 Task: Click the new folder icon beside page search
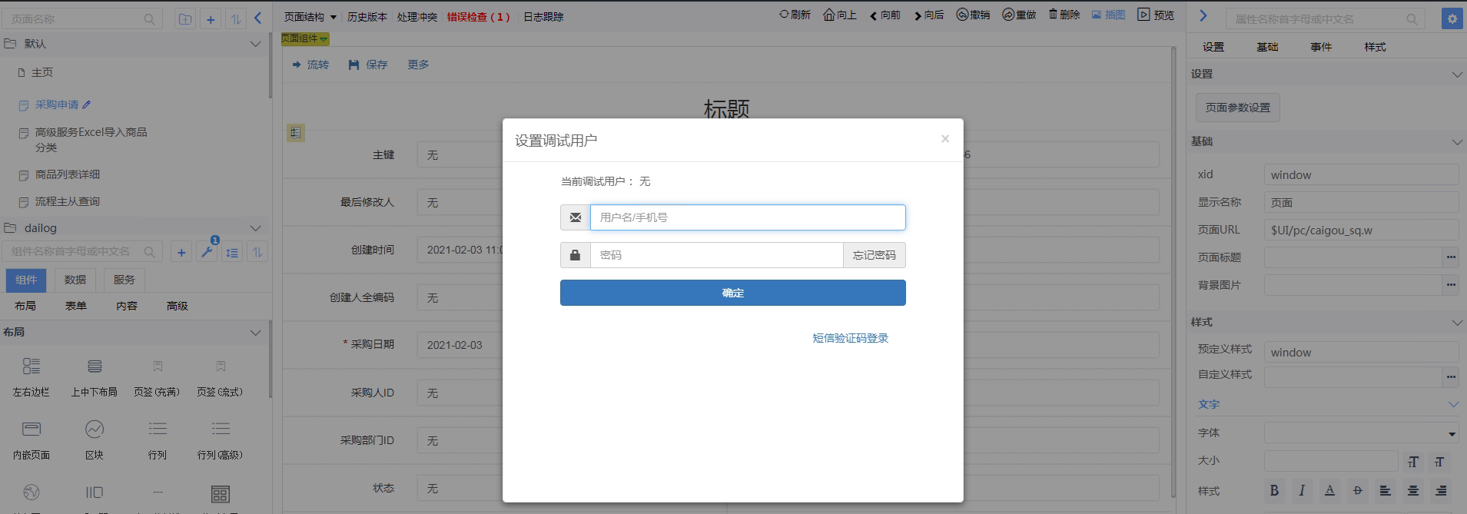point(185,19)
